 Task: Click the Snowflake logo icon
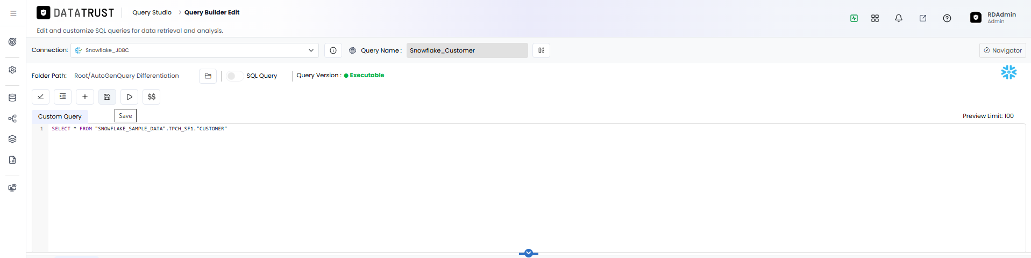(1009, 72)
